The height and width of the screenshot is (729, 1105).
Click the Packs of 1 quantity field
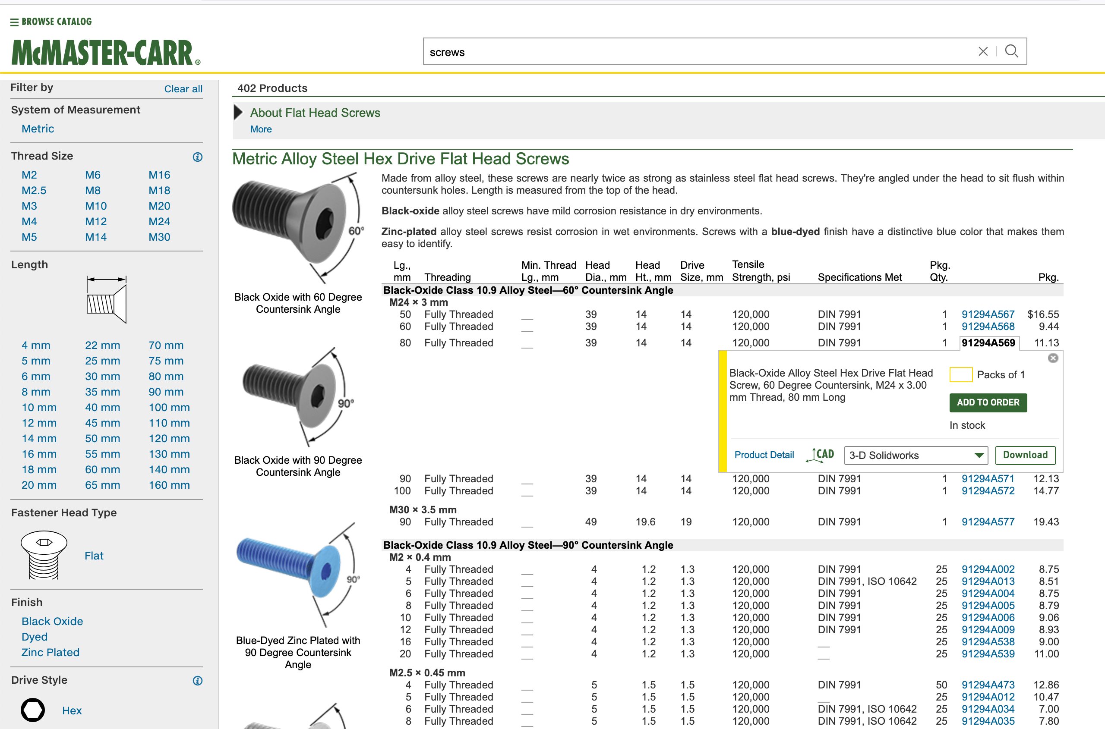tap(961, 374)
